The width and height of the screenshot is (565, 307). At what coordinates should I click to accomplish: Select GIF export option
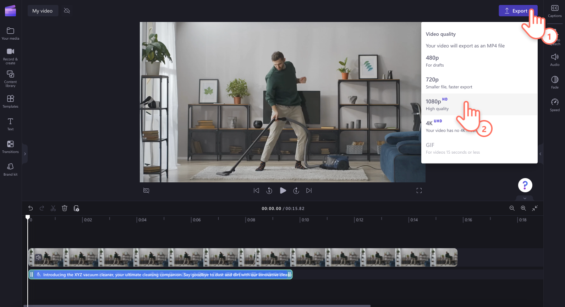tap(479, 148)
